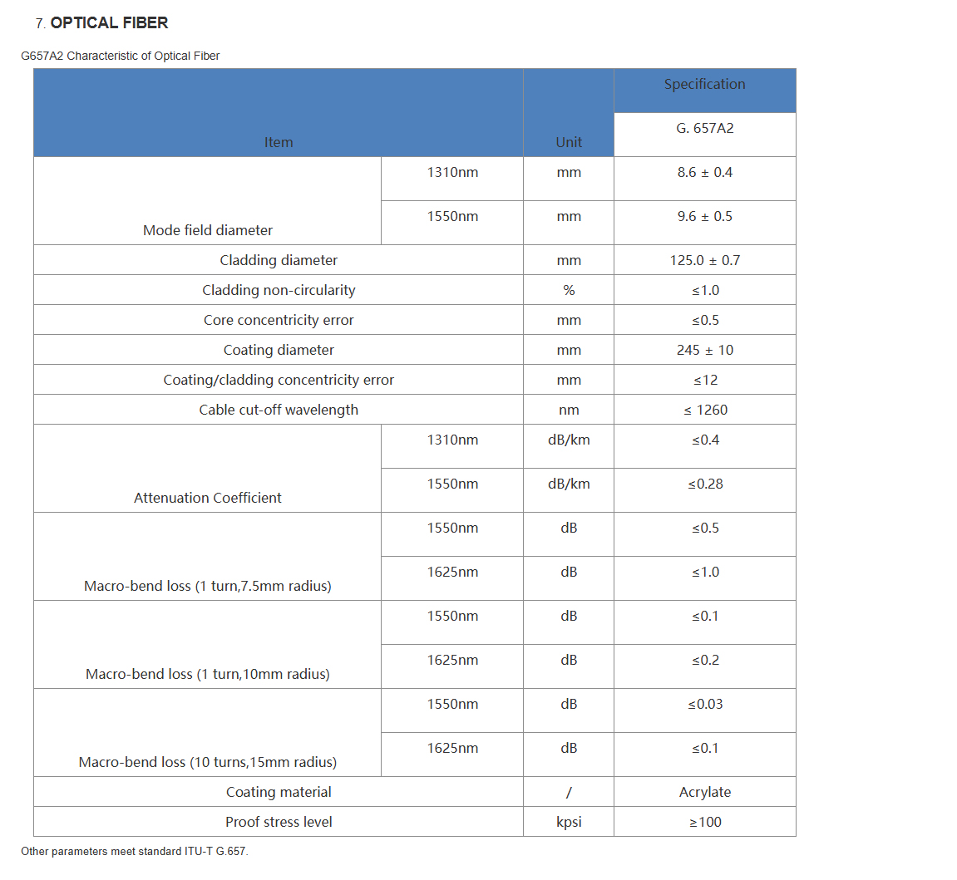Click the "Coating material" row label
This screenshot has width=957, height=880.
point(279,792)
